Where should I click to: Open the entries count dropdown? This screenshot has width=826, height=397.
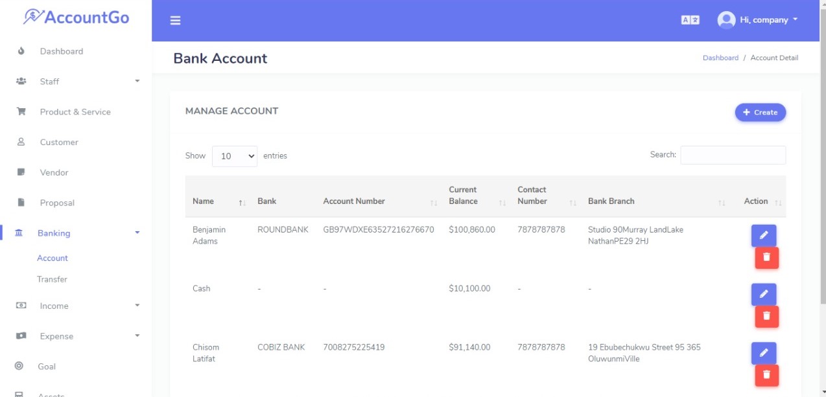click(235, 156)
